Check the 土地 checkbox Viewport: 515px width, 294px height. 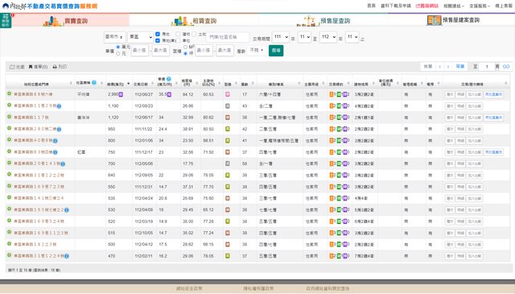(x=194, y=34)
